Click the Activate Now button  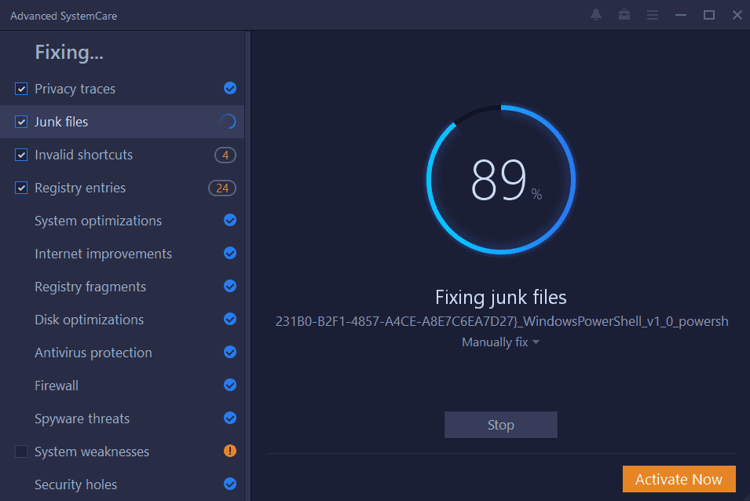point(679,479)
